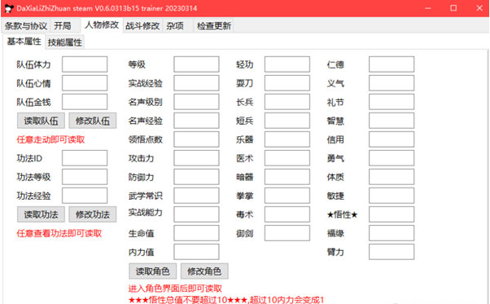The height and width of the screenshot is (304, 490).
Task: Click the 修改功法 button
Action: (x=93, y=214)
